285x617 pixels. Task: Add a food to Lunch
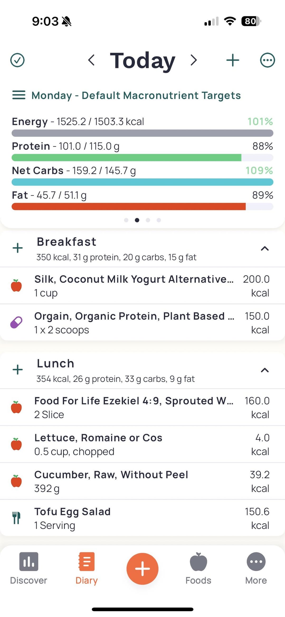pyautogui.click(x=18, y=370)
